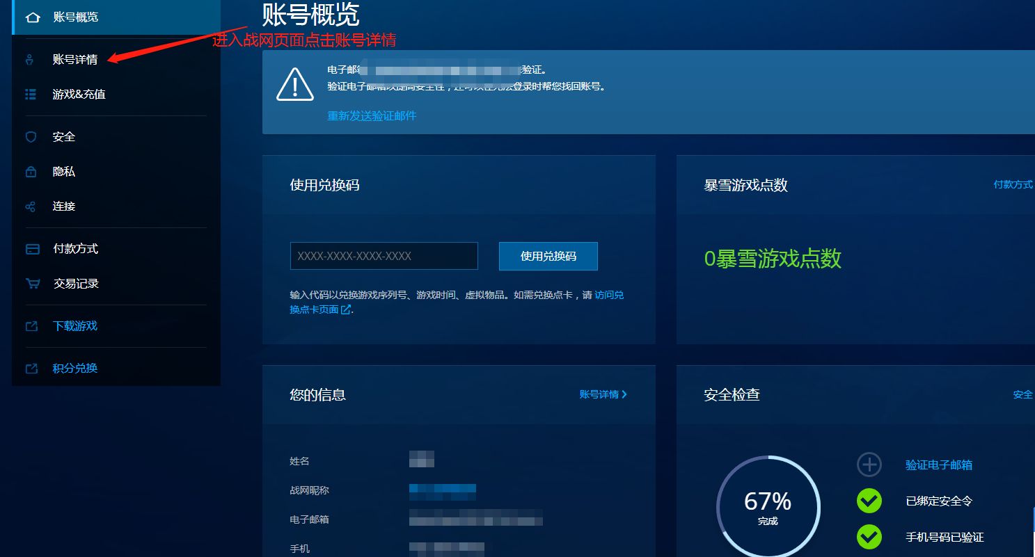Click the plus circle icon beside 验证电子邮箱

click(869, 465)
